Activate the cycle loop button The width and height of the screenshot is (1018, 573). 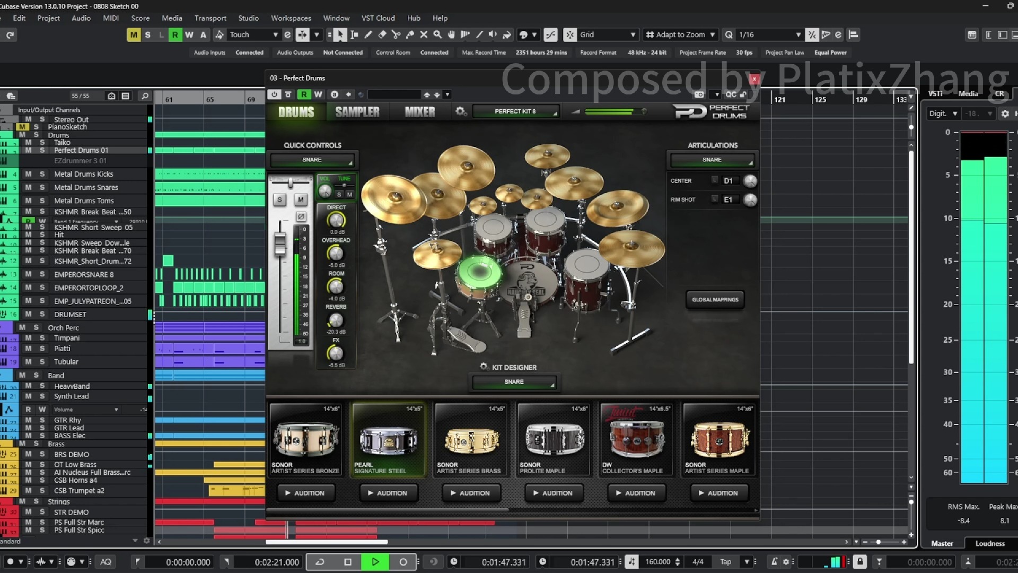tap(320, 562)
